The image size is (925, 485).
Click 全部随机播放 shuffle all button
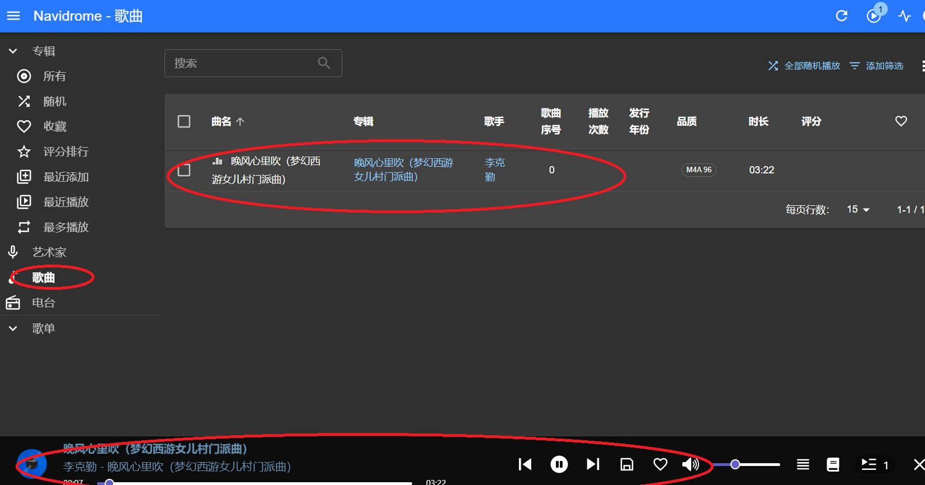(804, 66)
